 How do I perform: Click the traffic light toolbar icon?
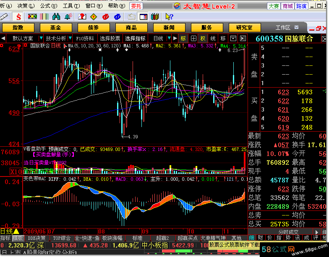point(32,17)
